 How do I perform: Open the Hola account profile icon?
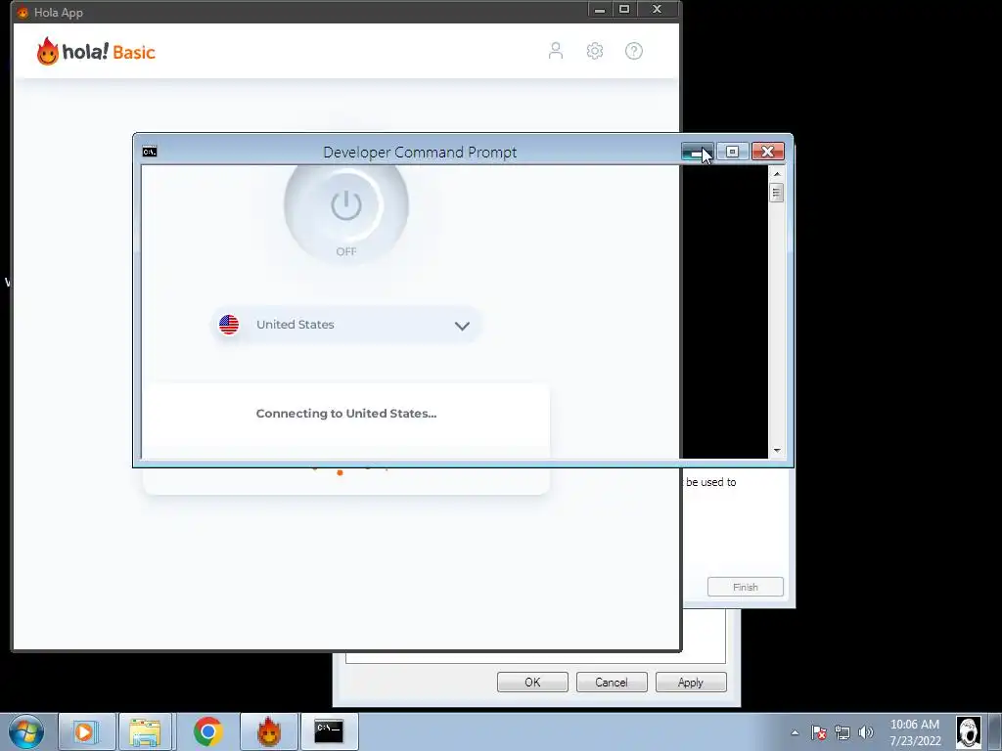click(556, 51)
